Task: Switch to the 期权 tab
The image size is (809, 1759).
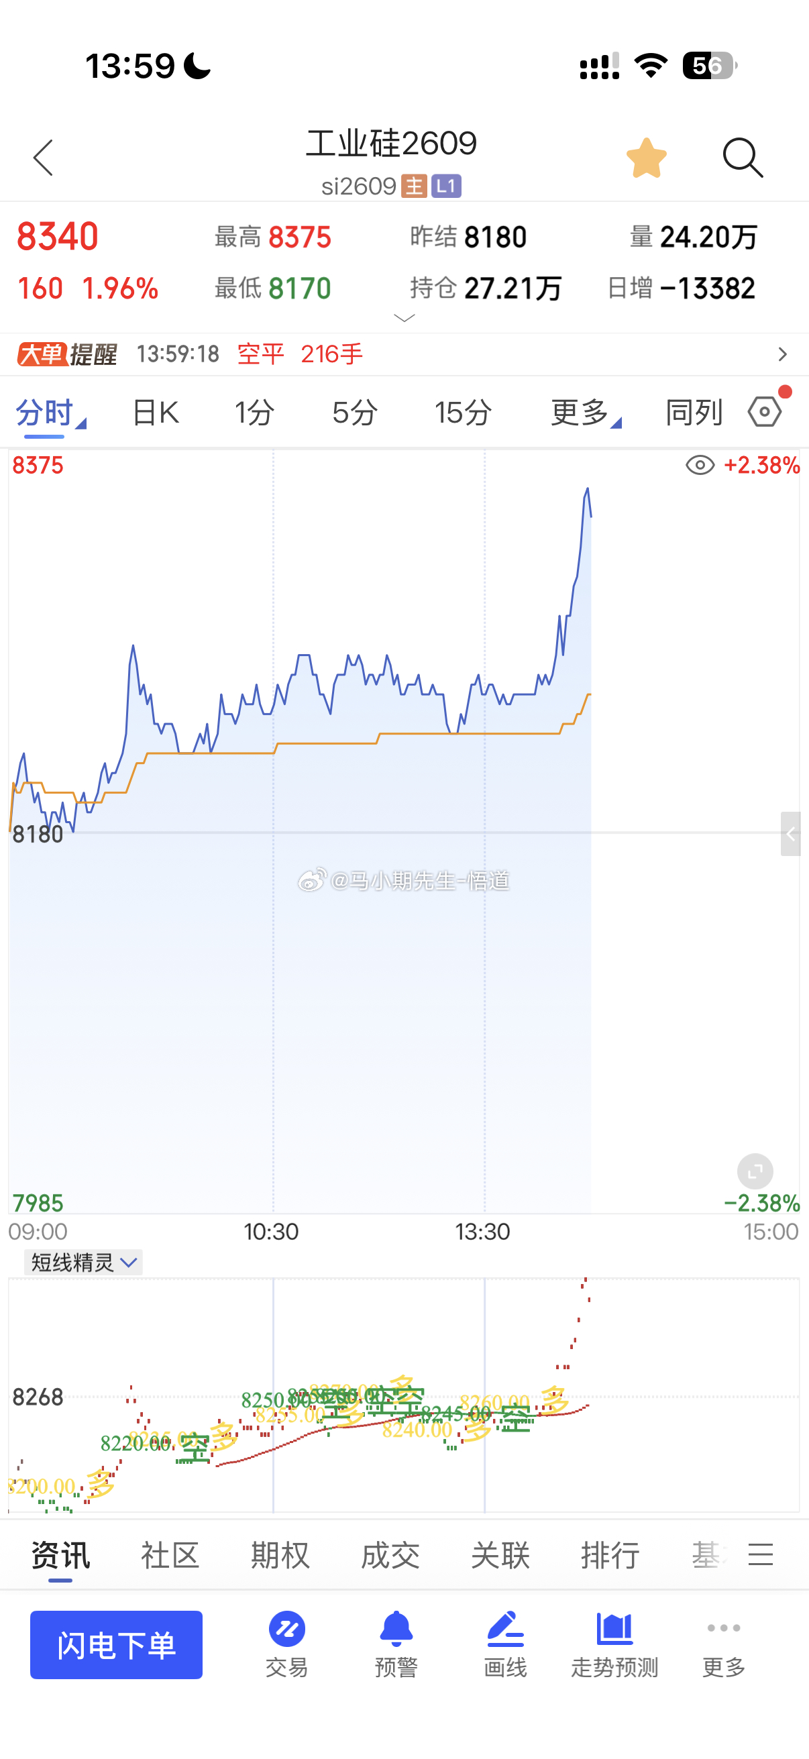Action: [280, 1556]
